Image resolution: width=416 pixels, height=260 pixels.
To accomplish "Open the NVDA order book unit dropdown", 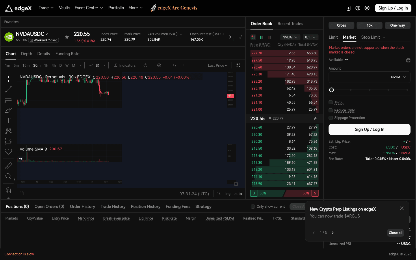I will click(290, 37).
